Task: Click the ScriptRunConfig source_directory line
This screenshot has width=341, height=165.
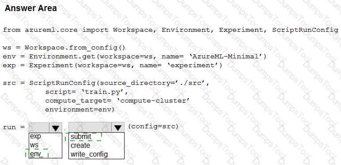Action: click(106, 83)
